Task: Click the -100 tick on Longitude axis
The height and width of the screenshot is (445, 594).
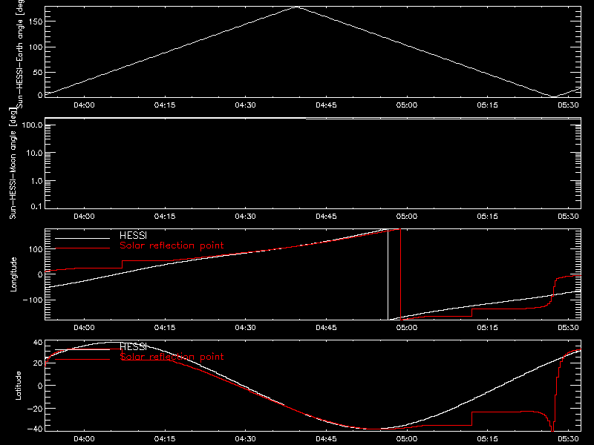Action: click(x=32, y=300)
